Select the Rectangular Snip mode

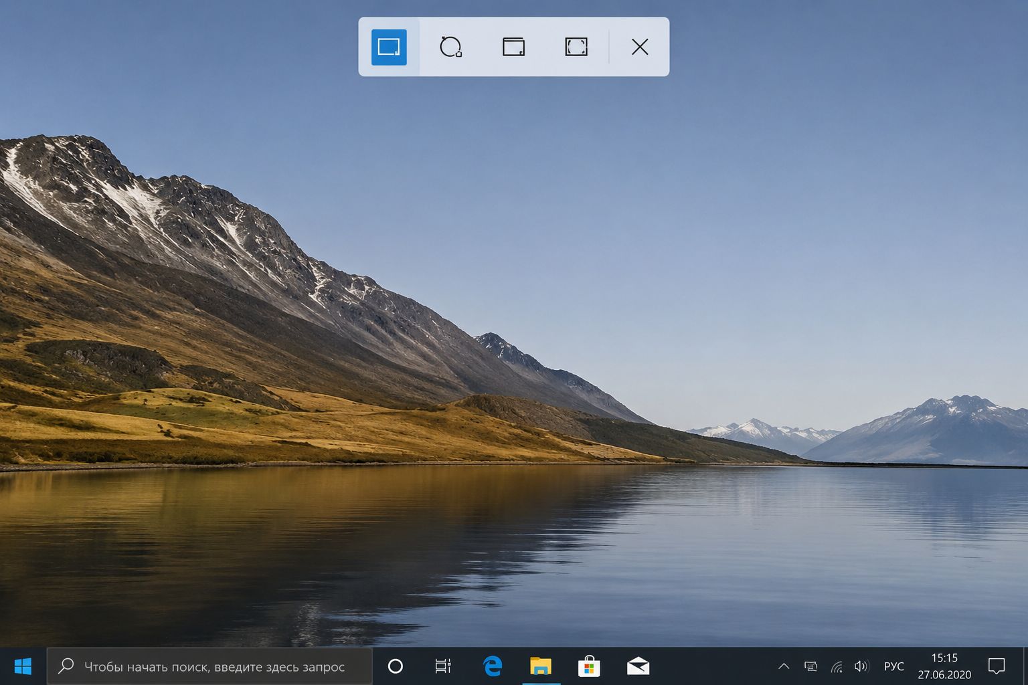(389, 47)
